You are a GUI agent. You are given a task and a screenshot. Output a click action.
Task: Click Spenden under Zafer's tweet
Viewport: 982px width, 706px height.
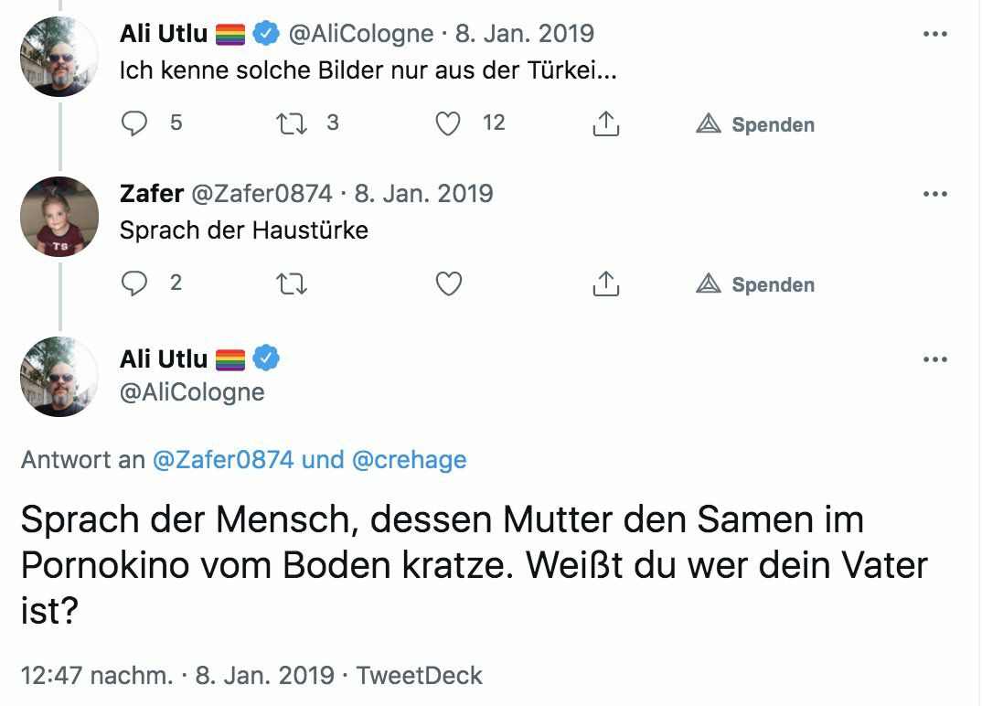756,284
